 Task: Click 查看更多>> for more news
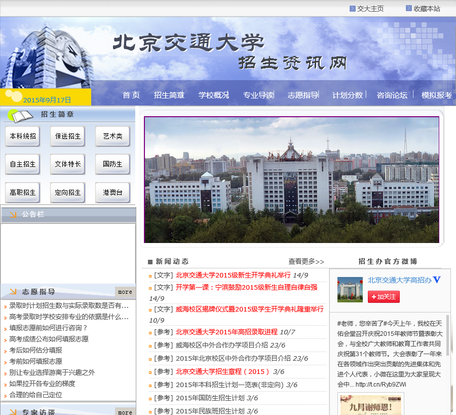[306, 261]
